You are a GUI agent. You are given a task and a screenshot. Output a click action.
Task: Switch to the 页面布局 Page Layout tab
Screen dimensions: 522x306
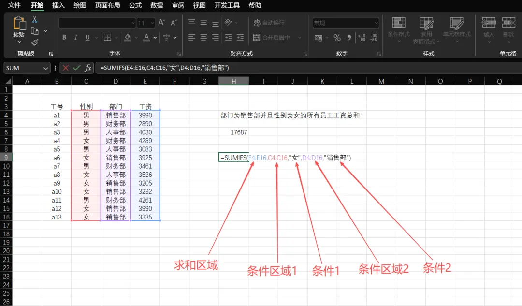pos(107,5)
